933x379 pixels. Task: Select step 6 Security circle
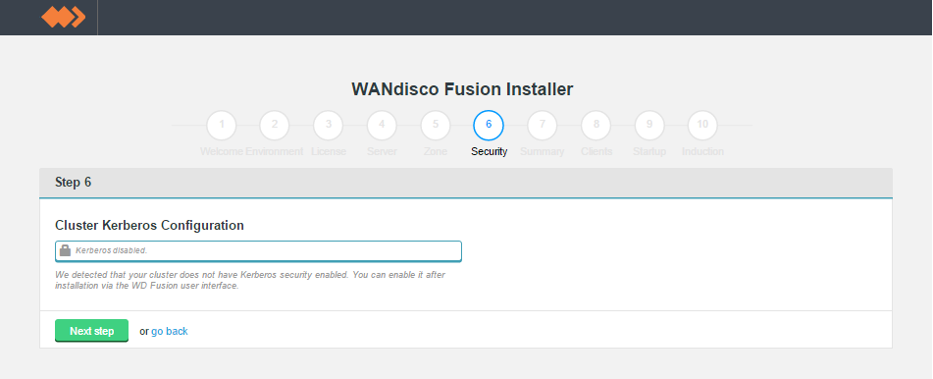click(489, 125)
